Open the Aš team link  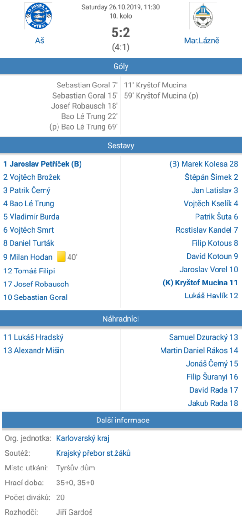(40, 41)
